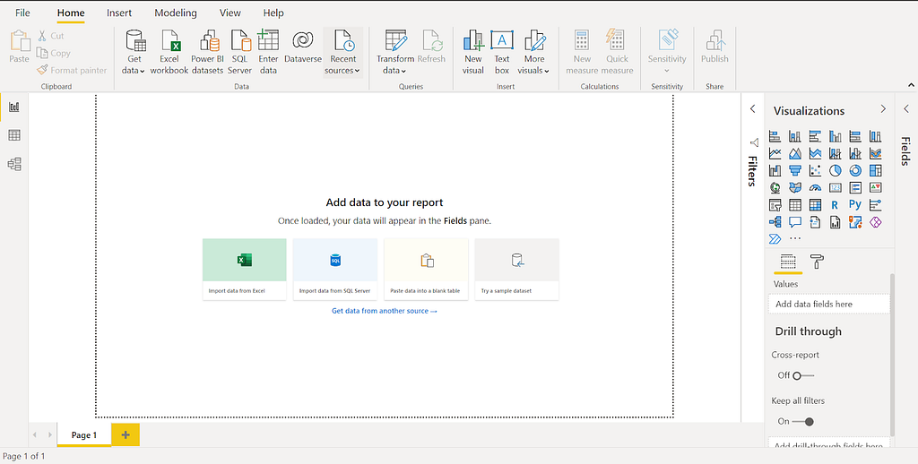
Task: Select the Donut chart visual
Action: (855, 171)
